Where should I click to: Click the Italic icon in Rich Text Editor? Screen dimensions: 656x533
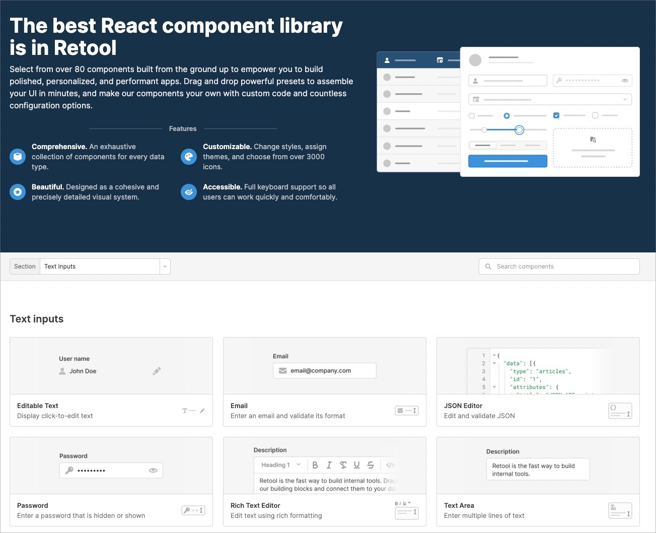[x=329, y=465]
